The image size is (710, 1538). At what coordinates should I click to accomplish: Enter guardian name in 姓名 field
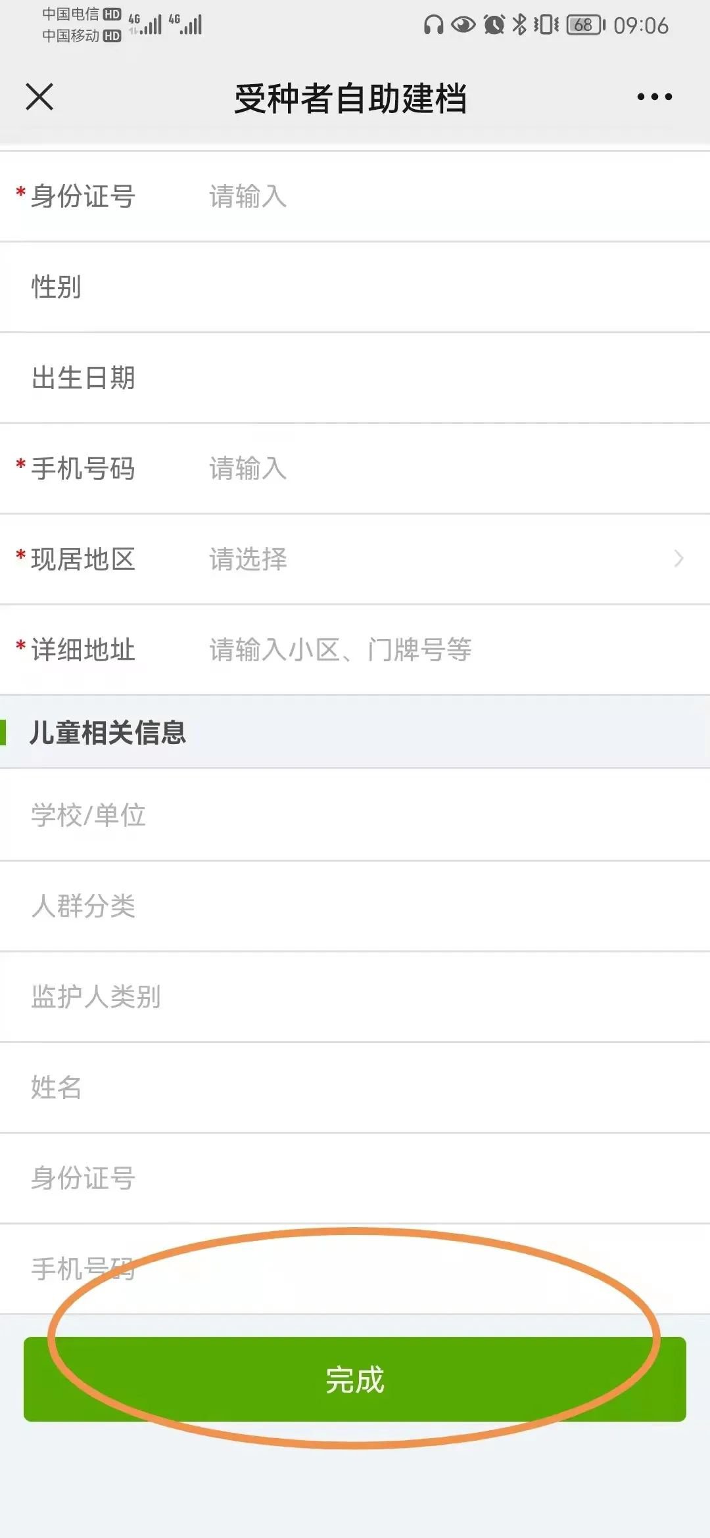tap(355, 1087)
